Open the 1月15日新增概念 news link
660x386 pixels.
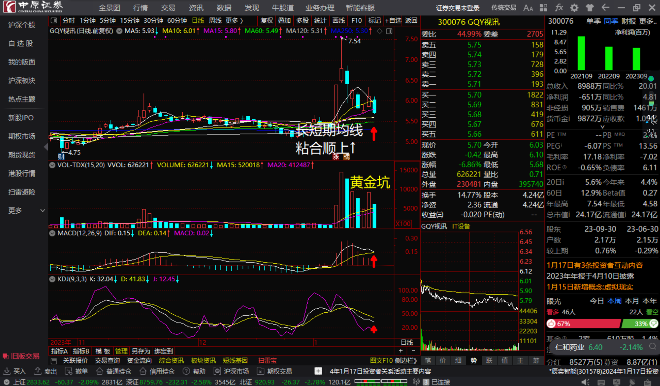coord(589,287)
